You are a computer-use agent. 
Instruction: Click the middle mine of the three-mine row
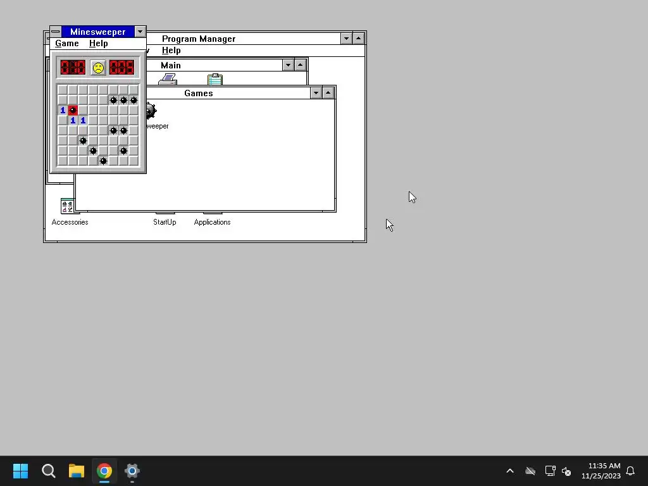tap(123, 100)
